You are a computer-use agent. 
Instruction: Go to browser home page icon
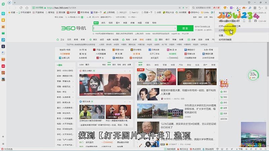pos(27,8)
